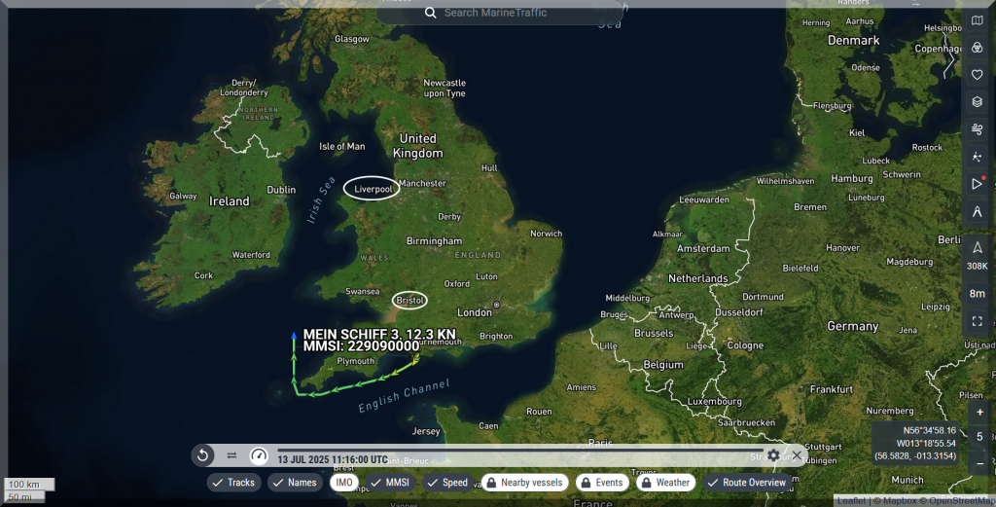Open the map type icon in sidebar
This screenshot has width=996, height=507.
[978, 20]
